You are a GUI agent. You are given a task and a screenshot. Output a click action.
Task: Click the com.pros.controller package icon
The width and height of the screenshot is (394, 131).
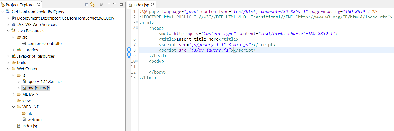click(24, 44)
